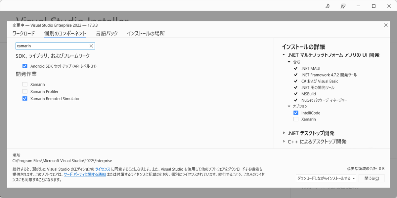The image size is (397, 198).
Task: Enable Xamarin Profiler checkbox
Action: click(25, 91)
